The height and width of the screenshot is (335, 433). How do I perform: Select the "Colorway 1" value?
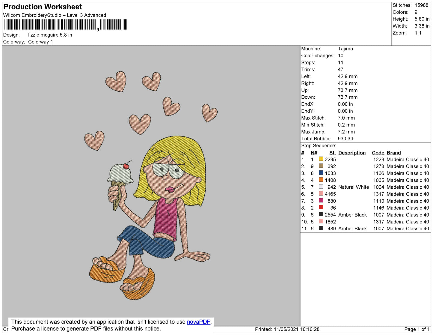tap(40, 42)
